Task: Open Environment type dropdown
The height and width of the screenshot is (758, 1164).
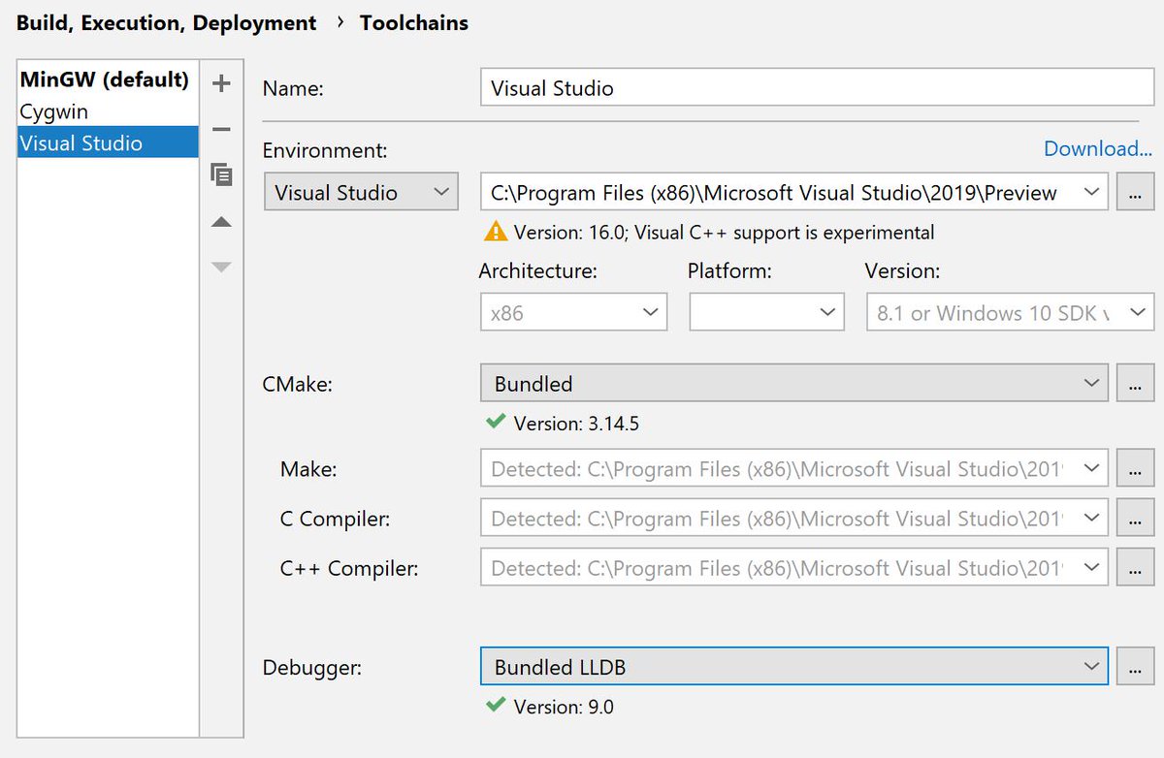Action: [x=361, y=192]
